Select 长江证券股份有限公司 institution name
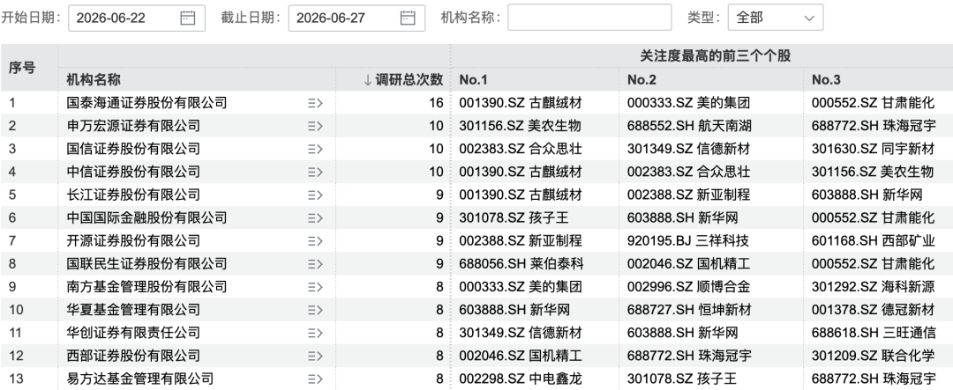953x390 pixels. pos(133,195)
